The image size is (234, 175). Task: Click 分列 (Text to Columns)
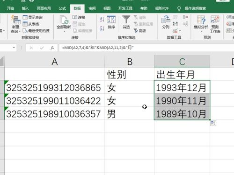click(x=166, y=22)
